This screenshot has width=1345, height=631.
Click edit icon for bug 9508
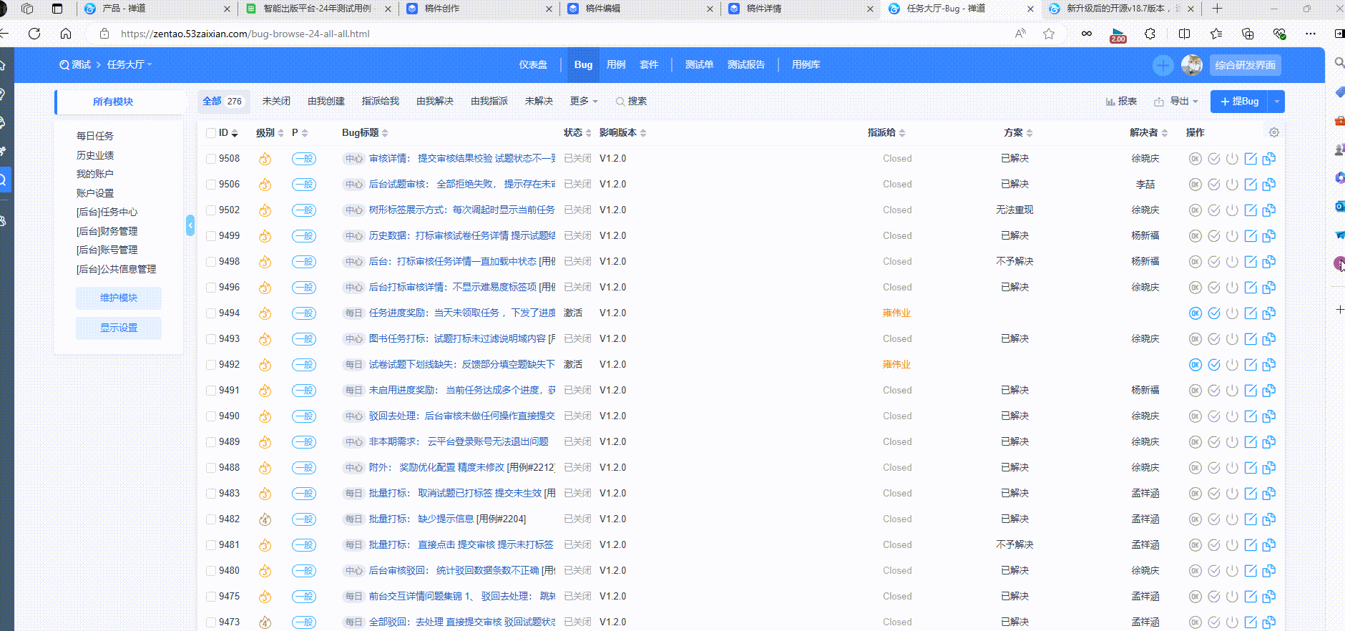[1251, 159]
